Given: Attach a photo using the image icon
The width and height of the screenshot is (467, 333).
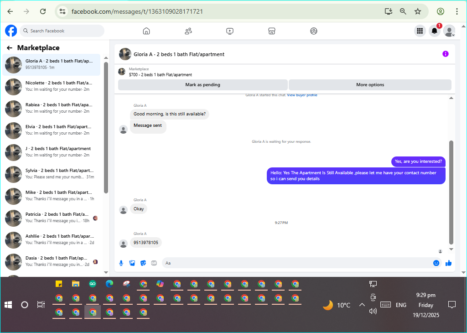Looking at the screenshot, I should [132, 263].
